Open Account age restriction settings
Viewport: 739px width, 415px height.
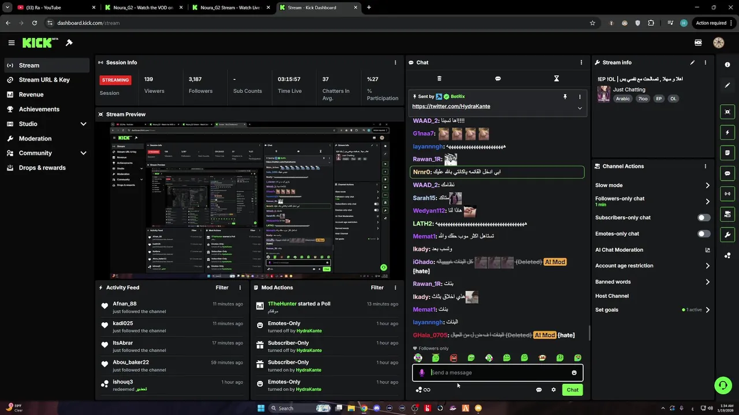coord(652,266)
